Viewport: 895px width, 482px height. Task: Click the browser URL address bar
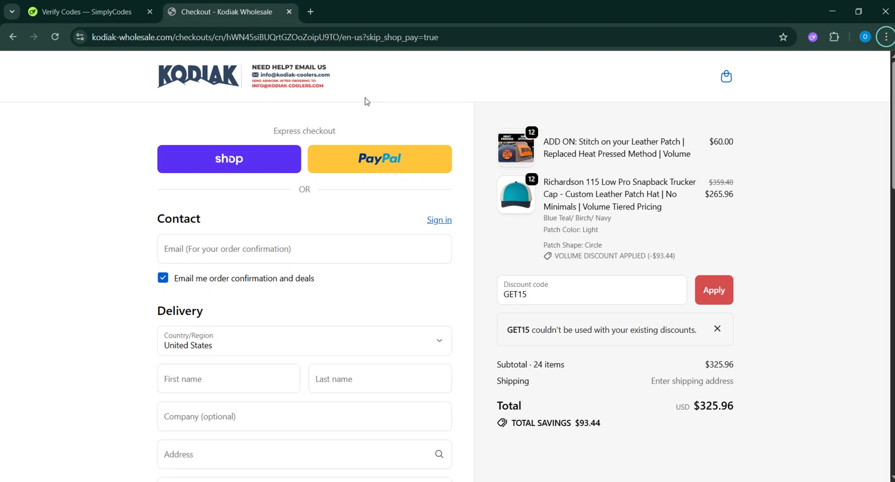pos(430,37)
